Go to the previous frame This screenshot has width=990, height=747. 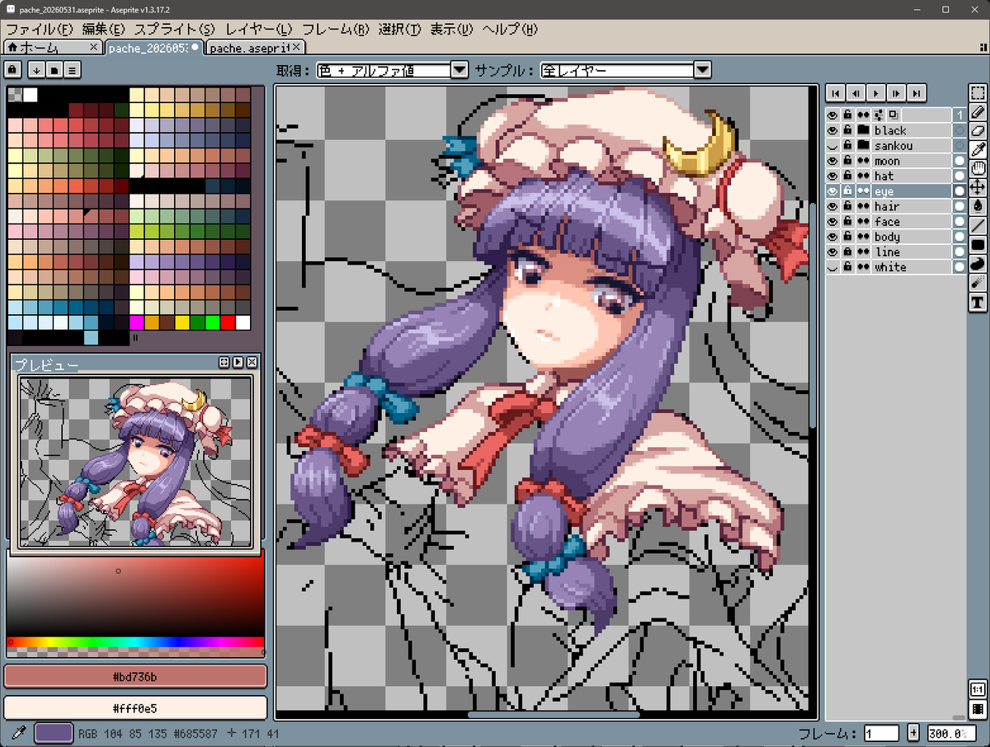click(856, 92)
